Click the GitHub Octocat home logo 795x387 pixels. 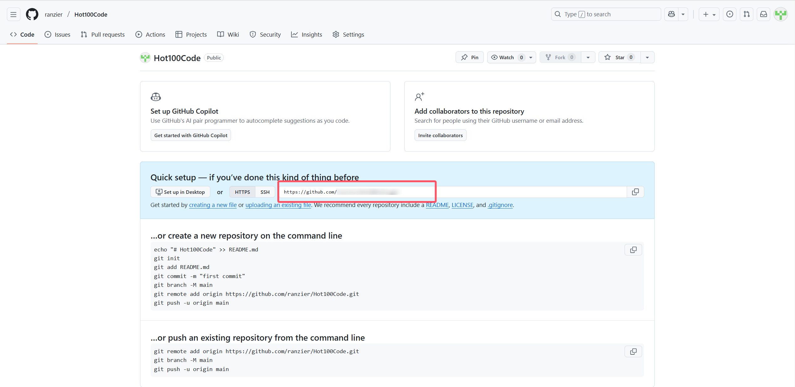pyautogui.click(x=32, y=14)
